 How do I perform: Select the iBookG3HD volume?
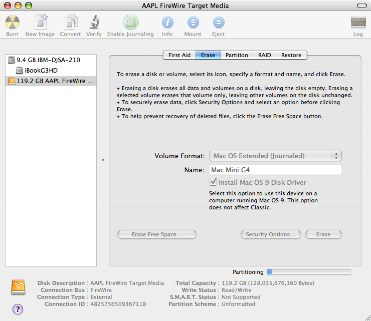pos(51,71)
